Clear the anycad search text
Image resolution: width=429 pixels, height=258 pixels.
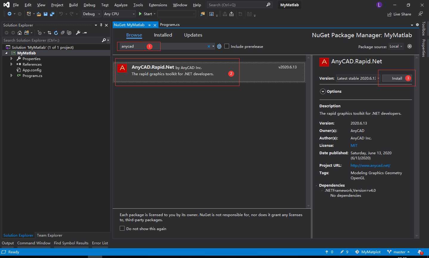point(209,46)
